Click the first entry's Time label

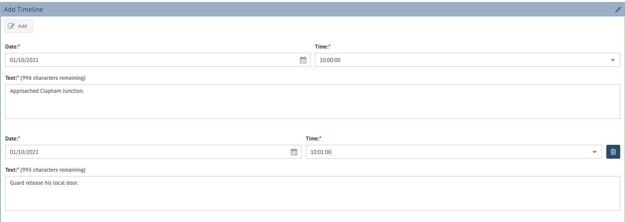click(323, 46)
